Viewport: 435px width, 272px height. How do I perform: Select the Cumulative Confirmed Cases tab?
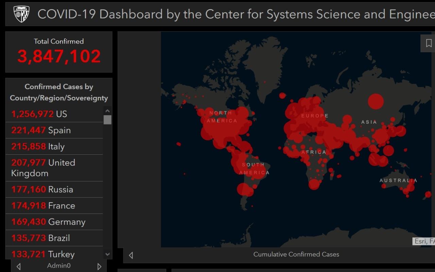[x=296, y=254]
